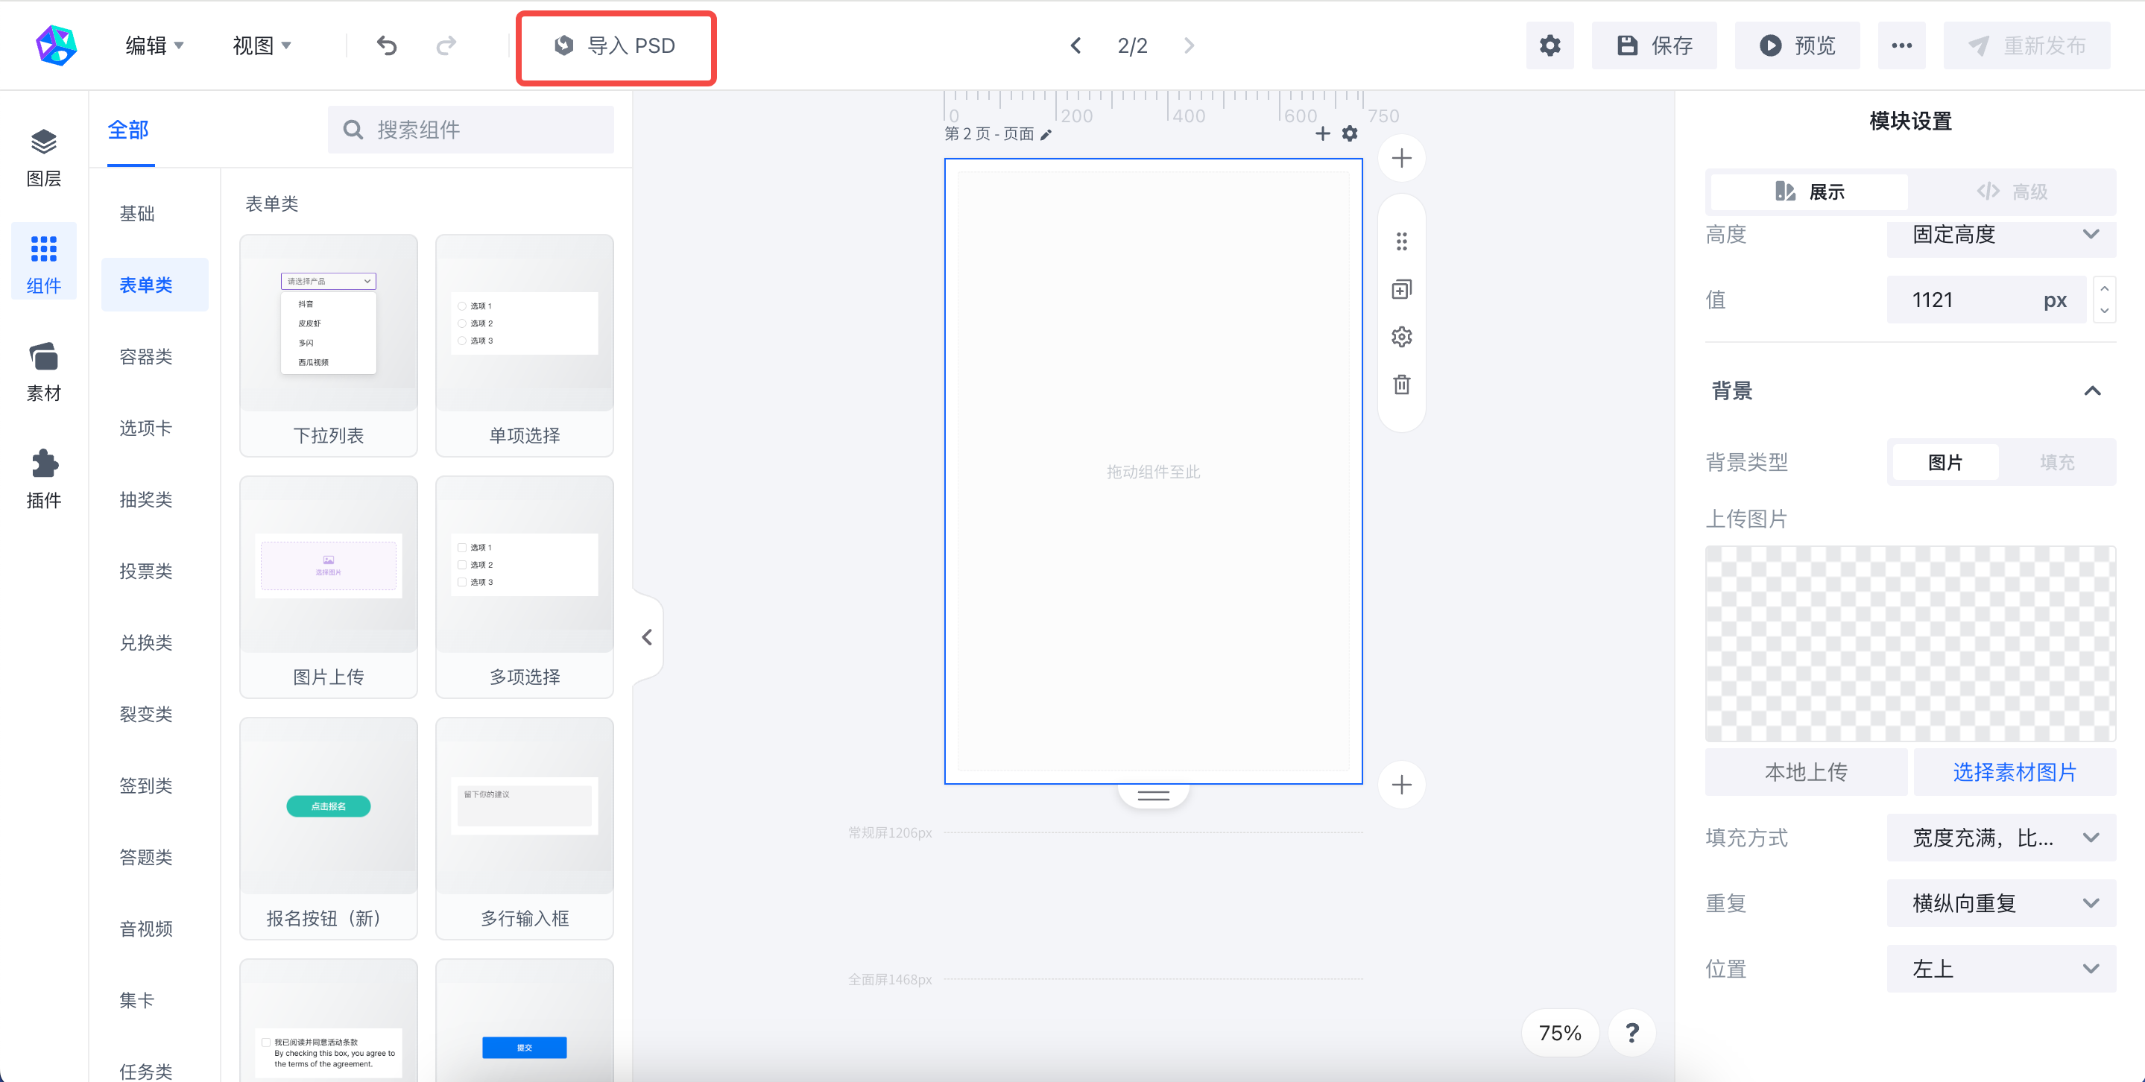
Task: Click the height value 1121 field
Action: (x=1986, y=300)
